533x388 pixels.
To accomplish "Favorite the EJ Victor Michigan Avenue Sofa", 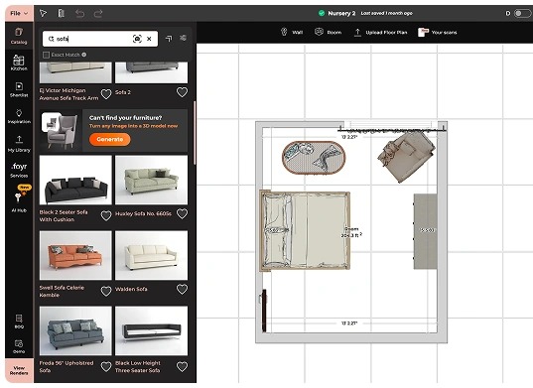I will [x=106, y=93].
